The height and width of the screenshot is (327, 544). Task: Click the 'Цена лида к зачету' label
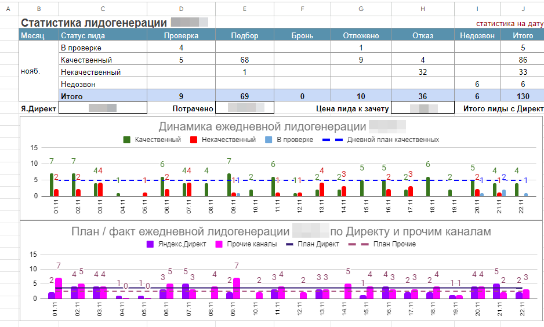point(353,108)
